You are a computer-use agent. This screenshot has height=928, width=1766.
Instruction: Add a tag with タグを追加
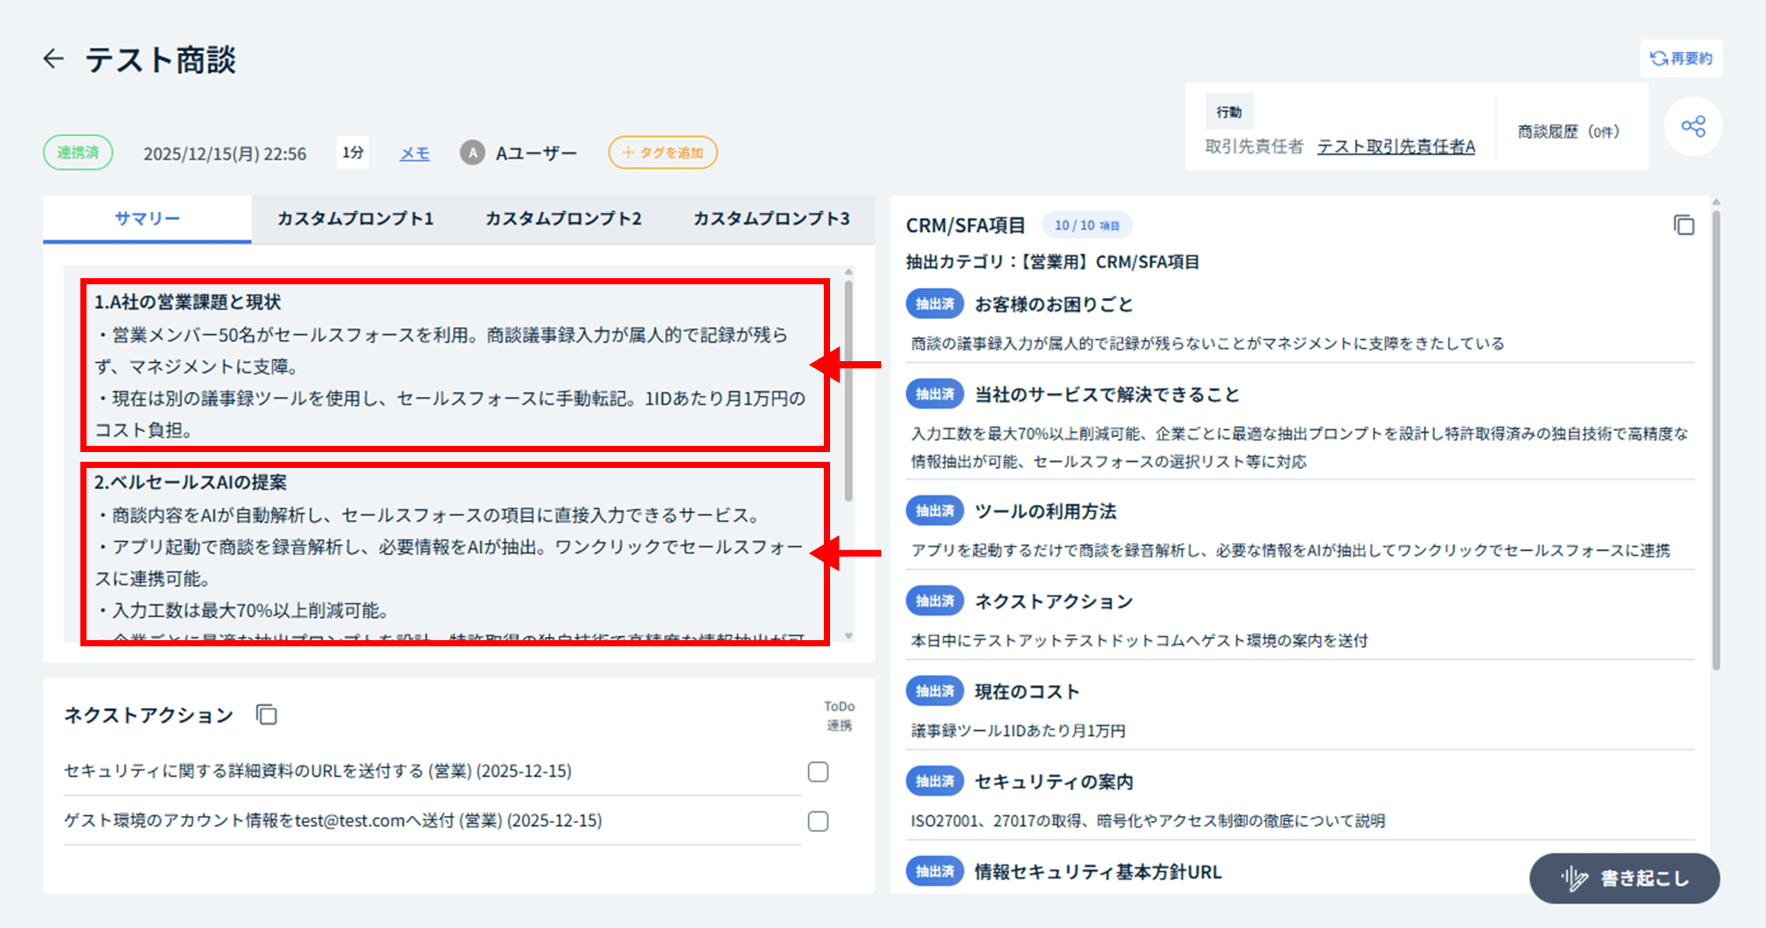(662, 153)
